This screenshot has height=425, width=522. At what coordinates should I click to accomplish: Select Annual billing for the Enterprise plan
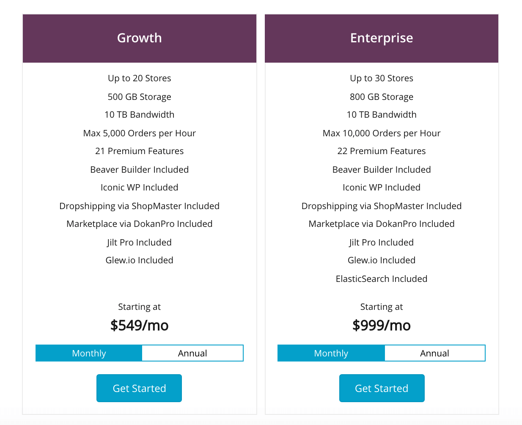coord(435,353)
